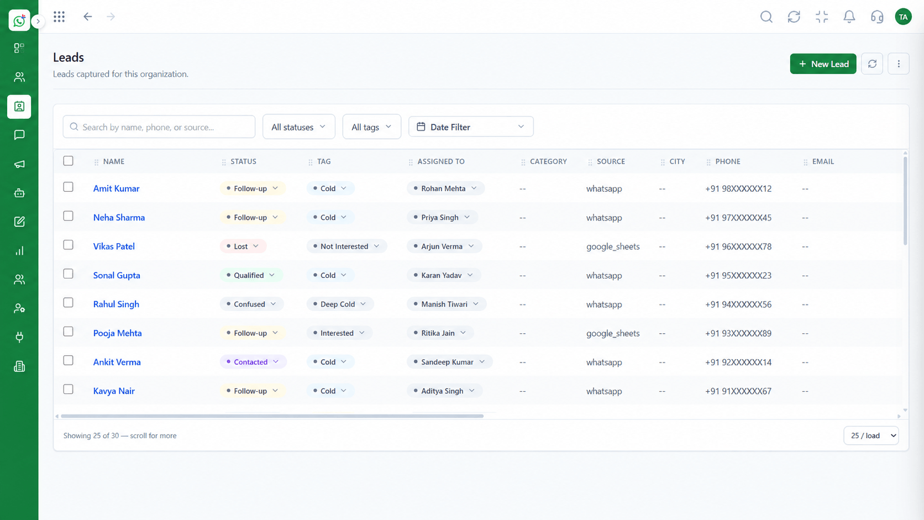The height and width of the screenshot is (520, 924).
Task: Click the notifications bell icon
Action: tap(849, 17)
